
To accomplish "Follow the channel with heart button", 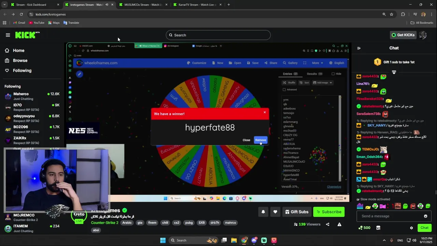I will click(275, 212).
